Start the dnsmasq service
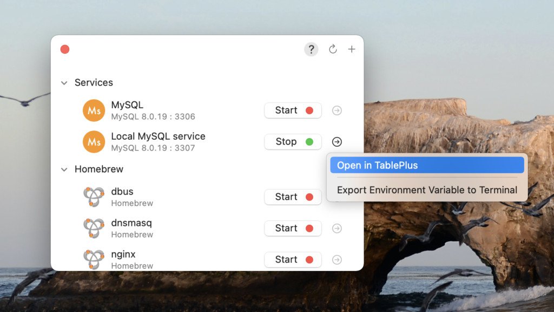 point(293,229)
